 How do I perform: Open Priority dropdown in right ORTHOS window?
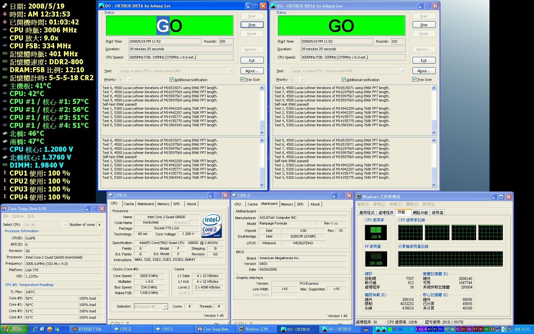(x=302, y=80)
